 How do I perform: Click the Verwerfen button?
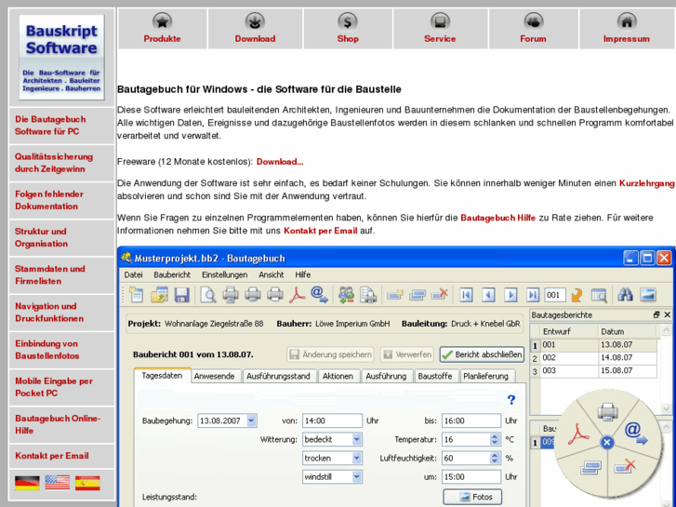coord(407,354)
